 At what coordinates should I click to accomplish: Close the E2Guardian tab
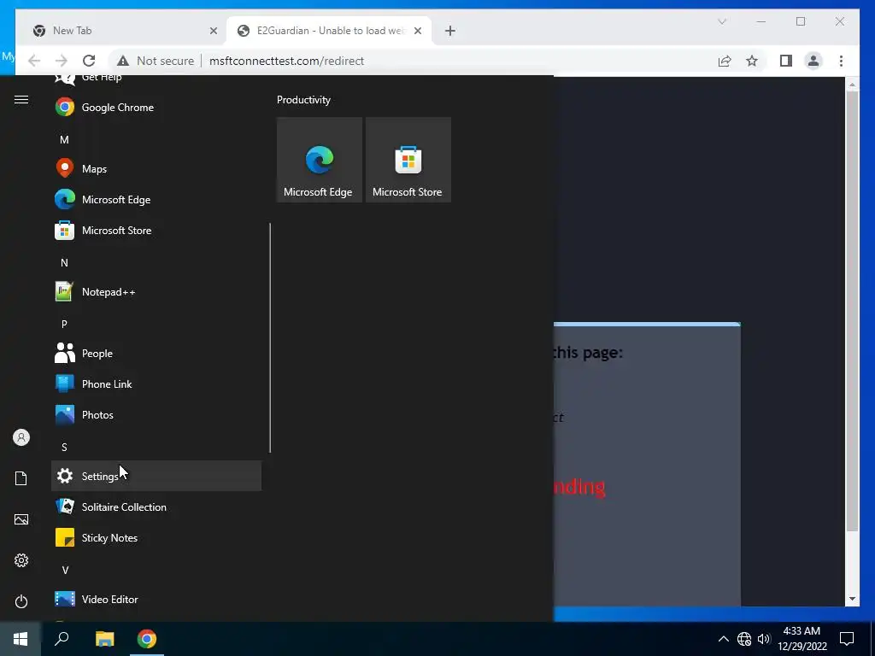417,31
